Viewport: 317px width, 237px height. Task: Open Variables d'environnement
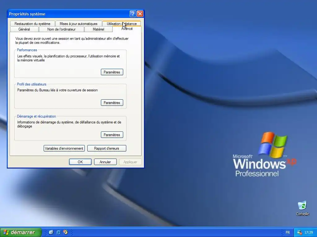coord(64,148)
